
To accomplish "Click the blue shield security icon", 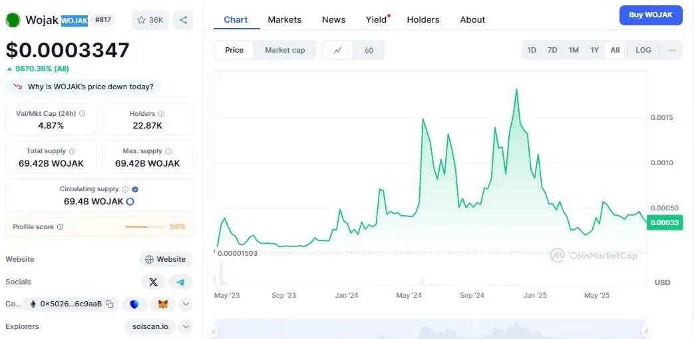I will [134, 304].
